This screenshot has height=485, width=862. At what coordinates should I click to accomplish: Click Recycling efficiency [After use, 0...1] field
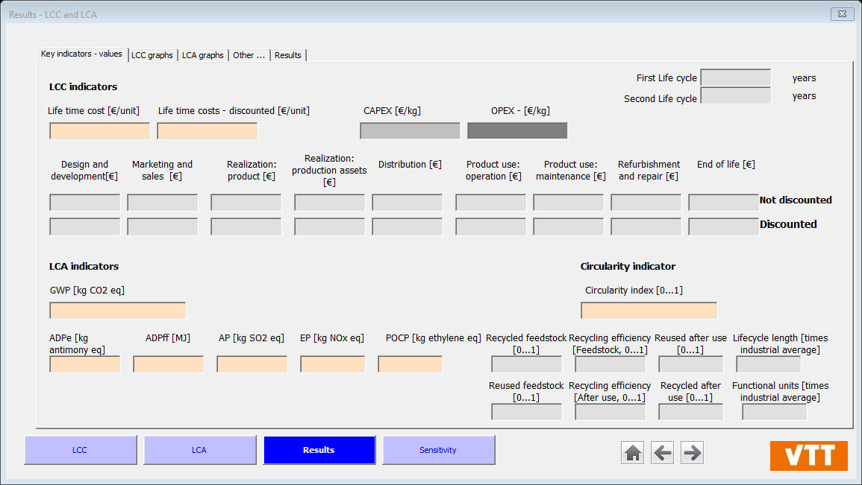coord(610,412)
